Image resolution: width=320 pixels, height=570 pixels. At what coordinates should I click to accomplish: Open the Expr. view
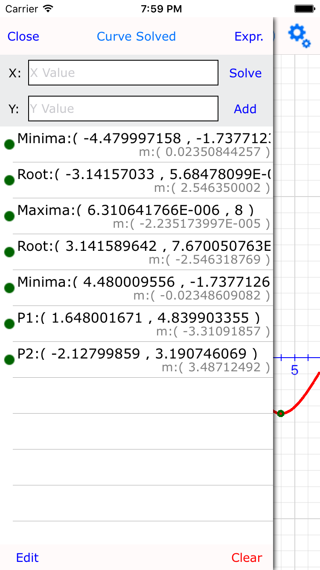[x=249, y=36]
